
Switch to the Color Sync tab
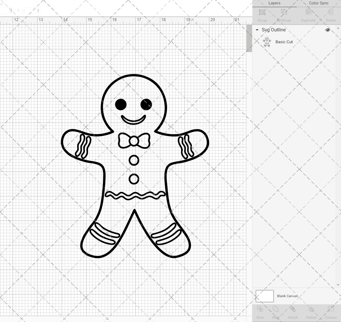pos(318,3)
